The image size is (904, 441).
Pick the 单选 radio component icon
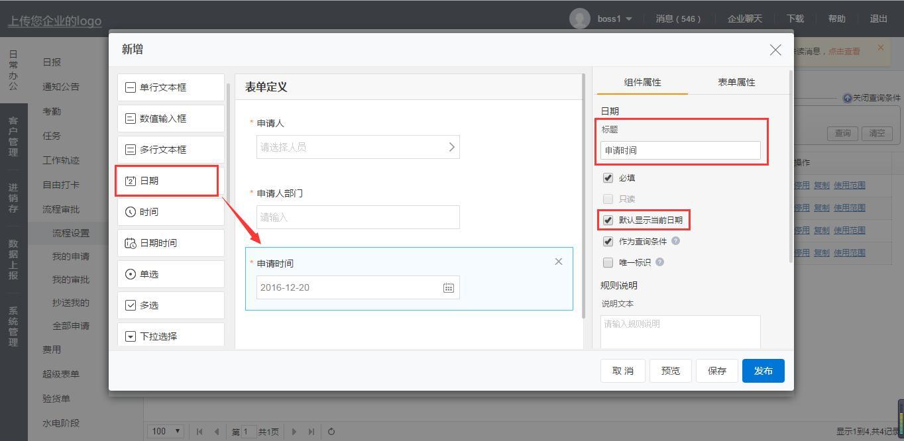tap(131, 274)
